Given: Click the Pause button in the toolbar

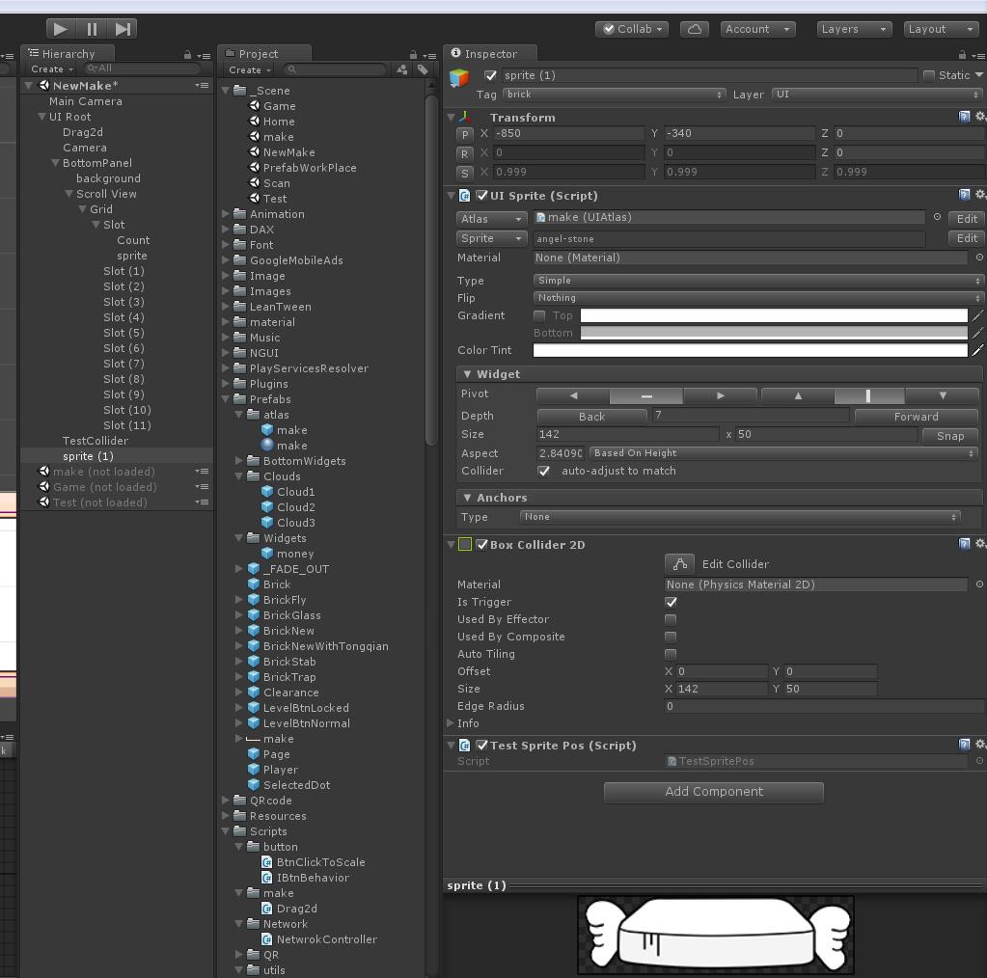Looking at the screenshot, I should (92, 29).
